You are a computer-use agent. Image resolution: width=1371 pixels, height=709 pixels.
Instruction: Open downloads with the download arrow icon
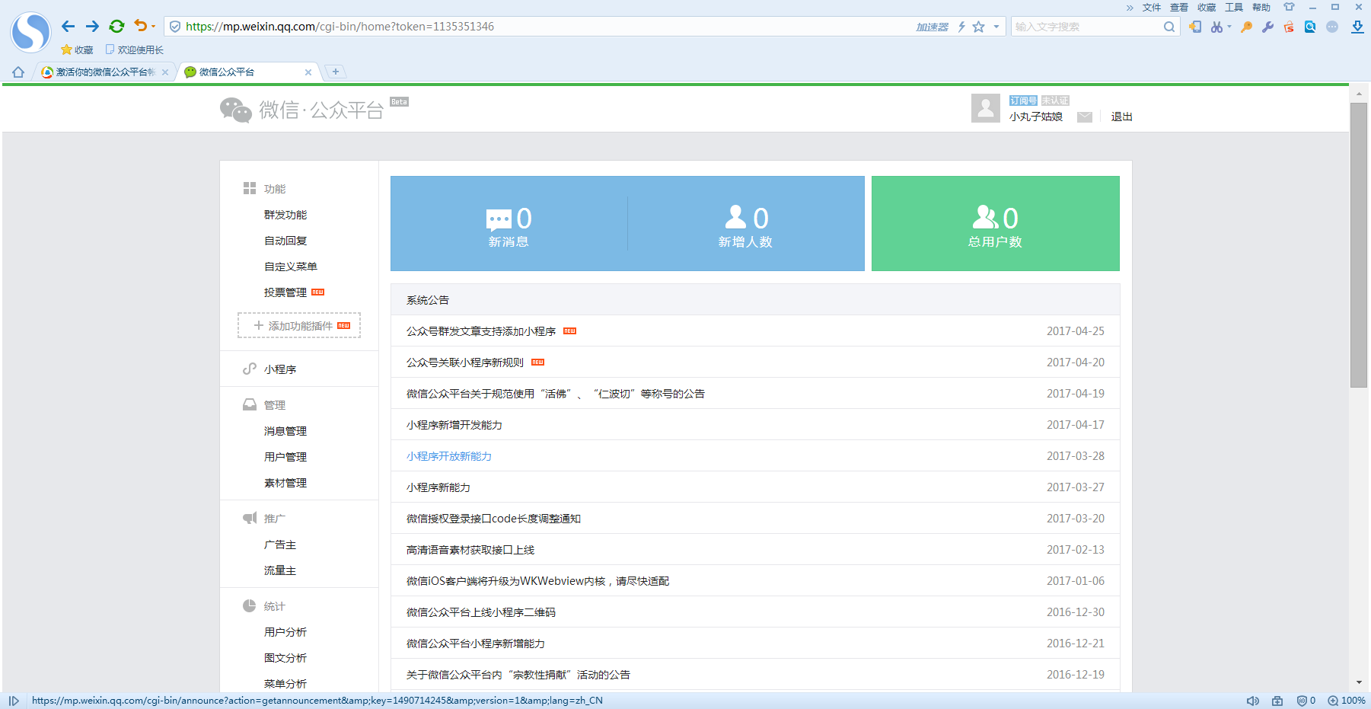pos(1357,27)
